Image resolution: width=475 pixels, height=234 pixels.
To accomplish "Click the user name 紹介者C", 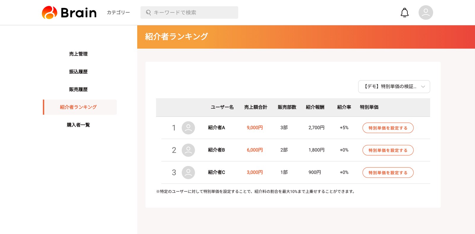I will pyautogui.click(x=216, y=172).
